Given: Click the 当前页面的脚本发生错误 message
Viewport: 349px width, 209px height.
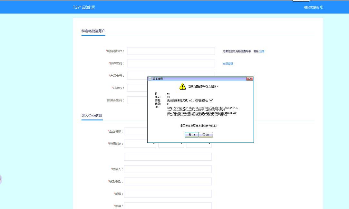Looking at the screenshot, I should [x=203, y=87].
